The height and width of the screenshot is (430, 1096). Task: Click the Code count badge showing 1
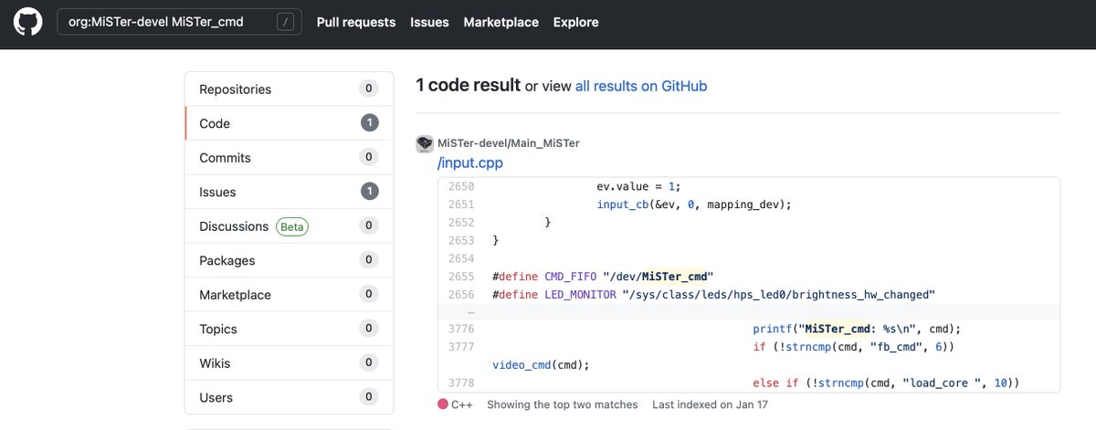(x=369, y=123)
